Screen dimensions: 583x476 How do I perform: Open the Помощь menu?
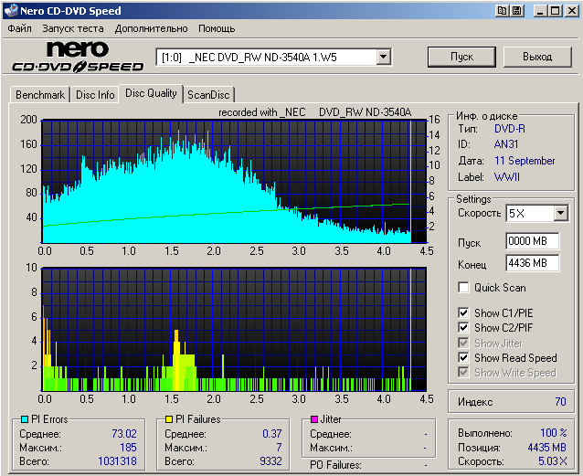[217, 28]
